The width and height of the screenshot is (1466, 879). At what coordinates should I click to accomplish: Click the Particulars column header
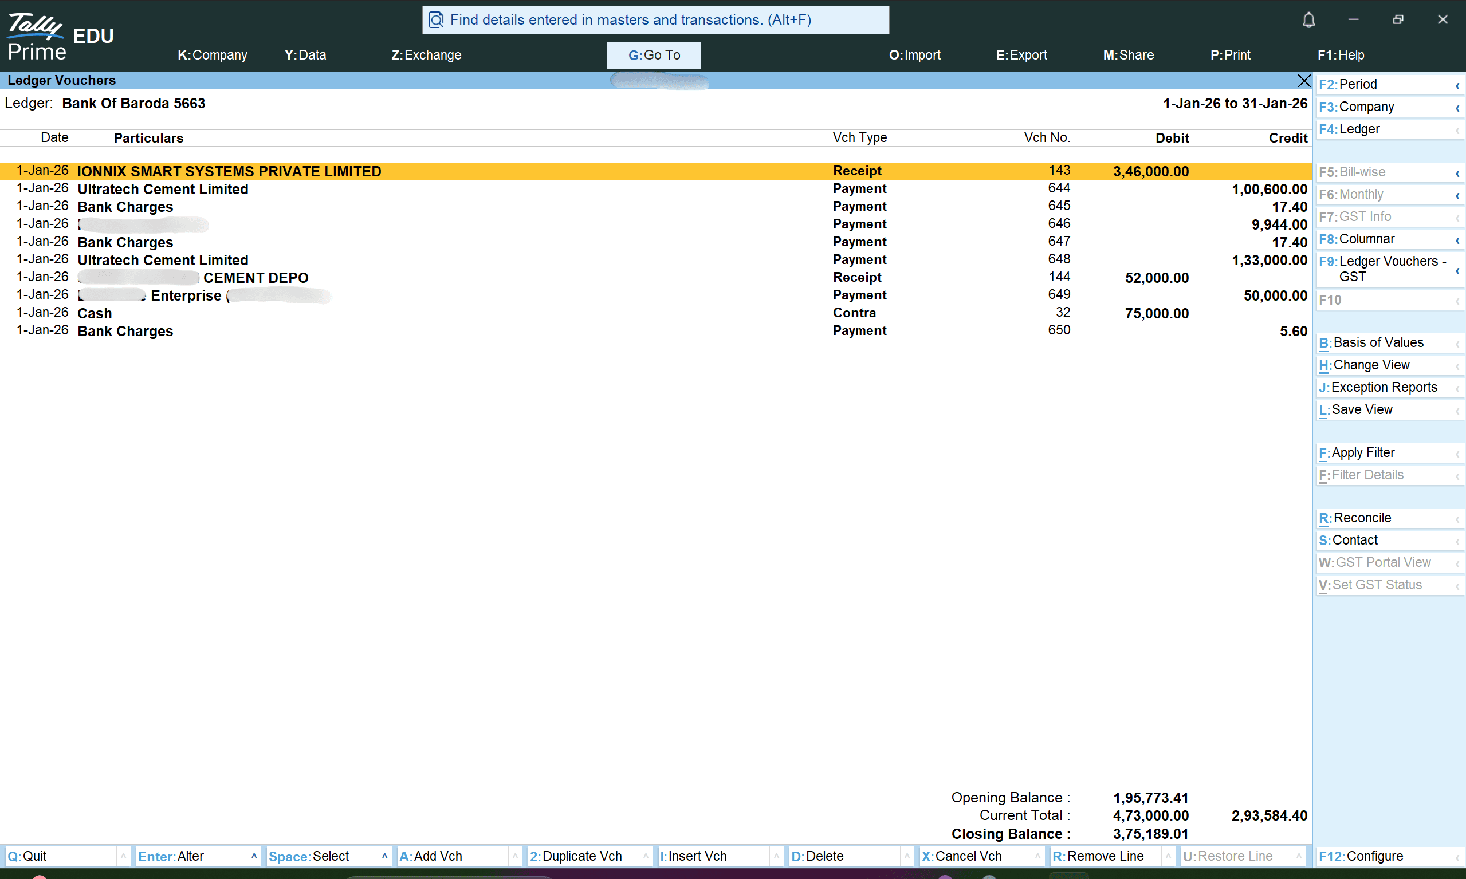pos(148,138)
